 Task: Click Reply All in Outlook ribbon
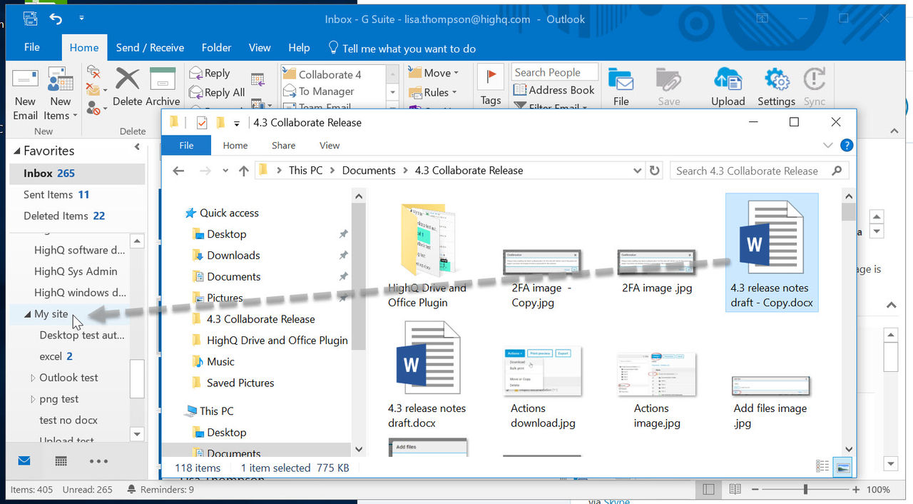coord(217,92)
